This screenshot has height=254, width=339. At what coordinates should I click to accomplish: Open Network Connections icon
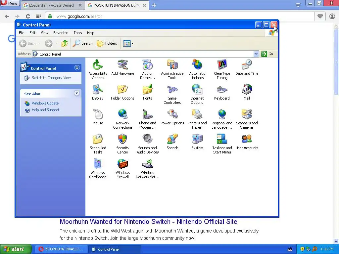[122, 119]
